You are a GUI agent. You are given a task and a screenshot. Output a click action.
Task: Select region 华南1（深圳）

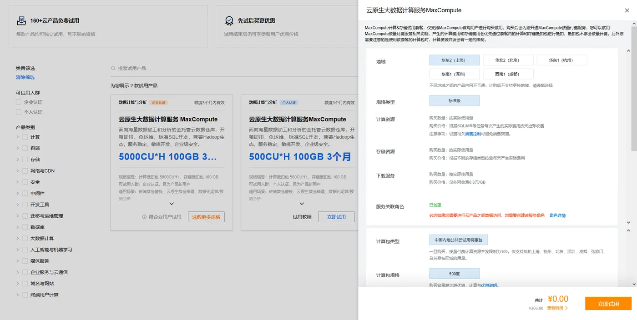point(454,74)
